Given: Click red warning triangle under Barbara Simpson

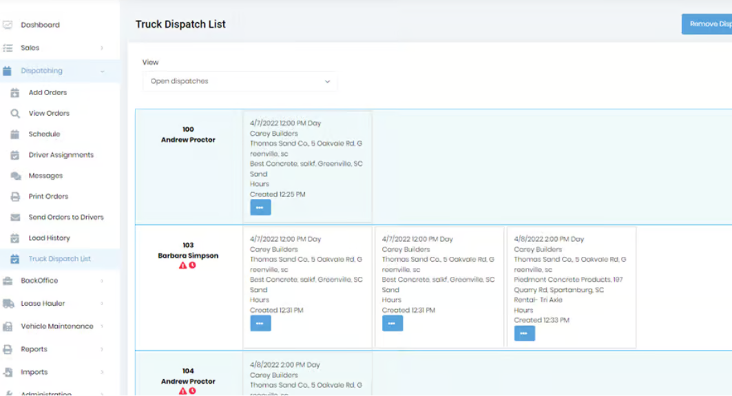Looking at the screenshot, I should [182, 265].
